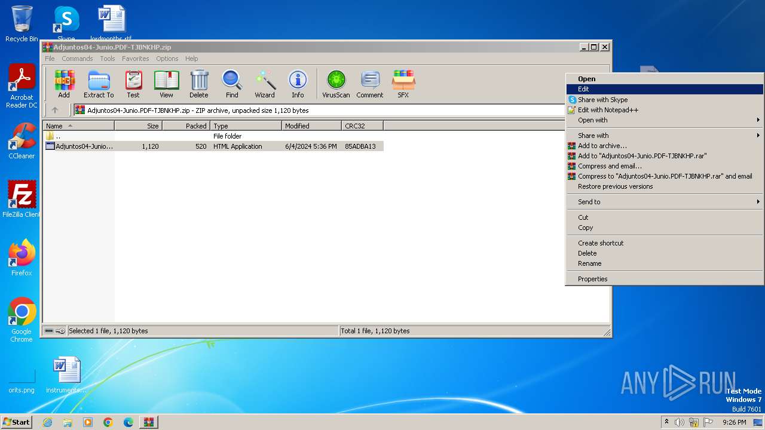Open Recycle Bin desktop icon

pos(22,24)
